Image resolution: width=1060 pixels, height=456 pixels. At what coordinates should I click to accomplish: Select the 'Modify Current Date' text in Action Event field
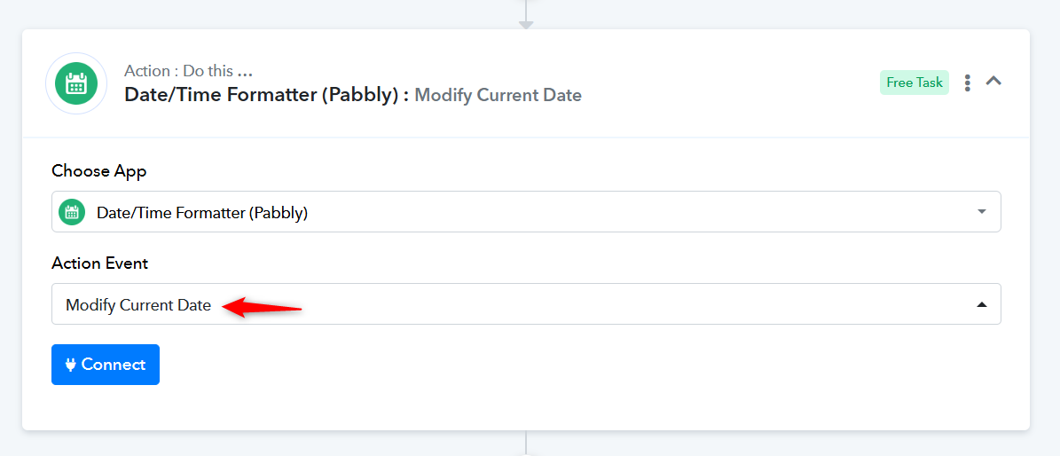click(x=137, y=305)
